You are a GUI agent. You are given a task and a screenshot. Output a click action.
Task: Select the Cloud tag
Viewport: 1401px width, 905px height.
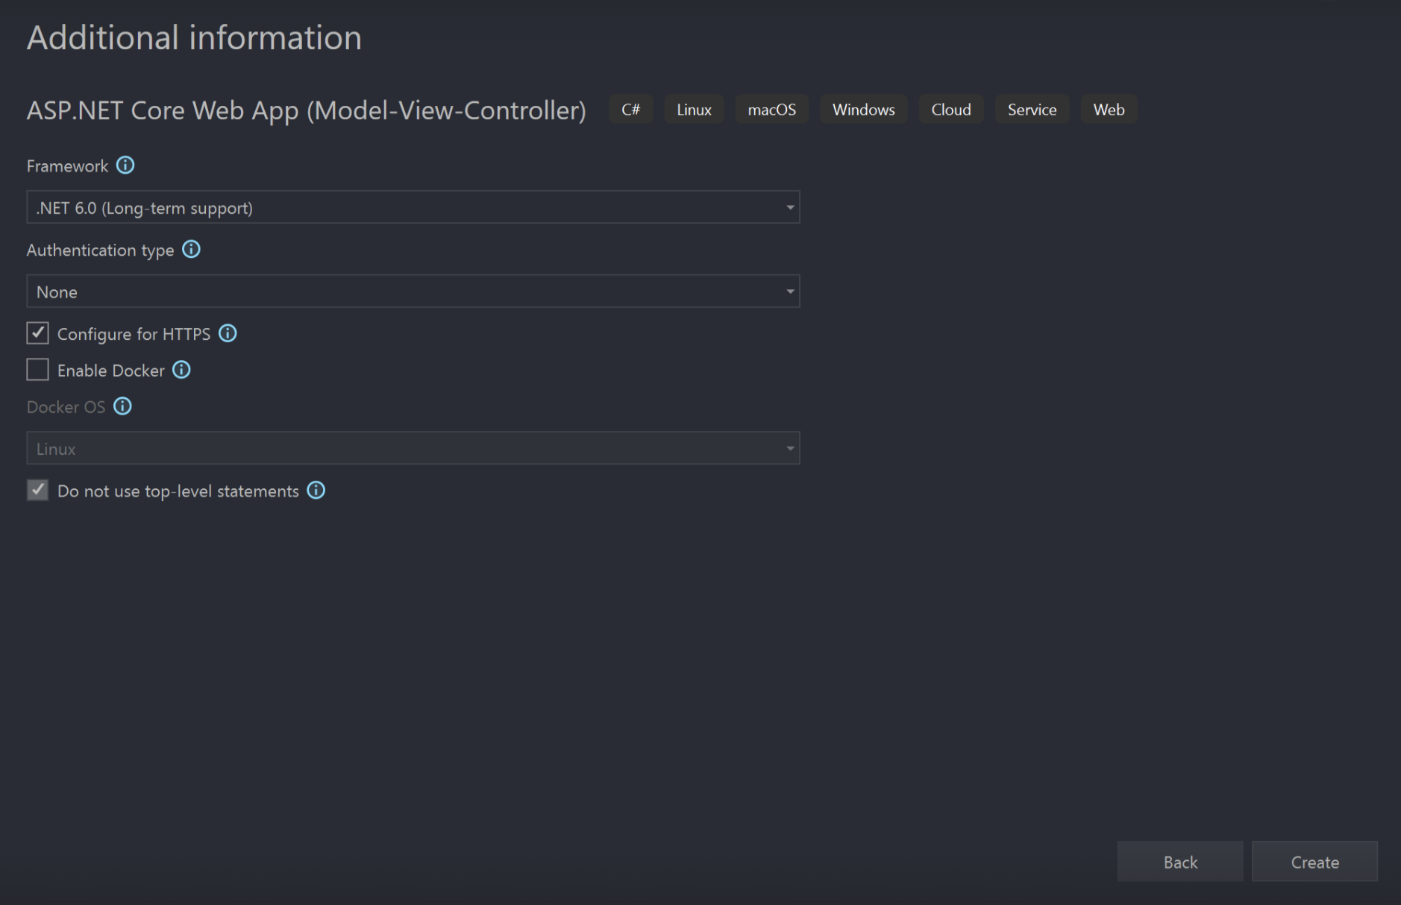(x=951, y=109)
